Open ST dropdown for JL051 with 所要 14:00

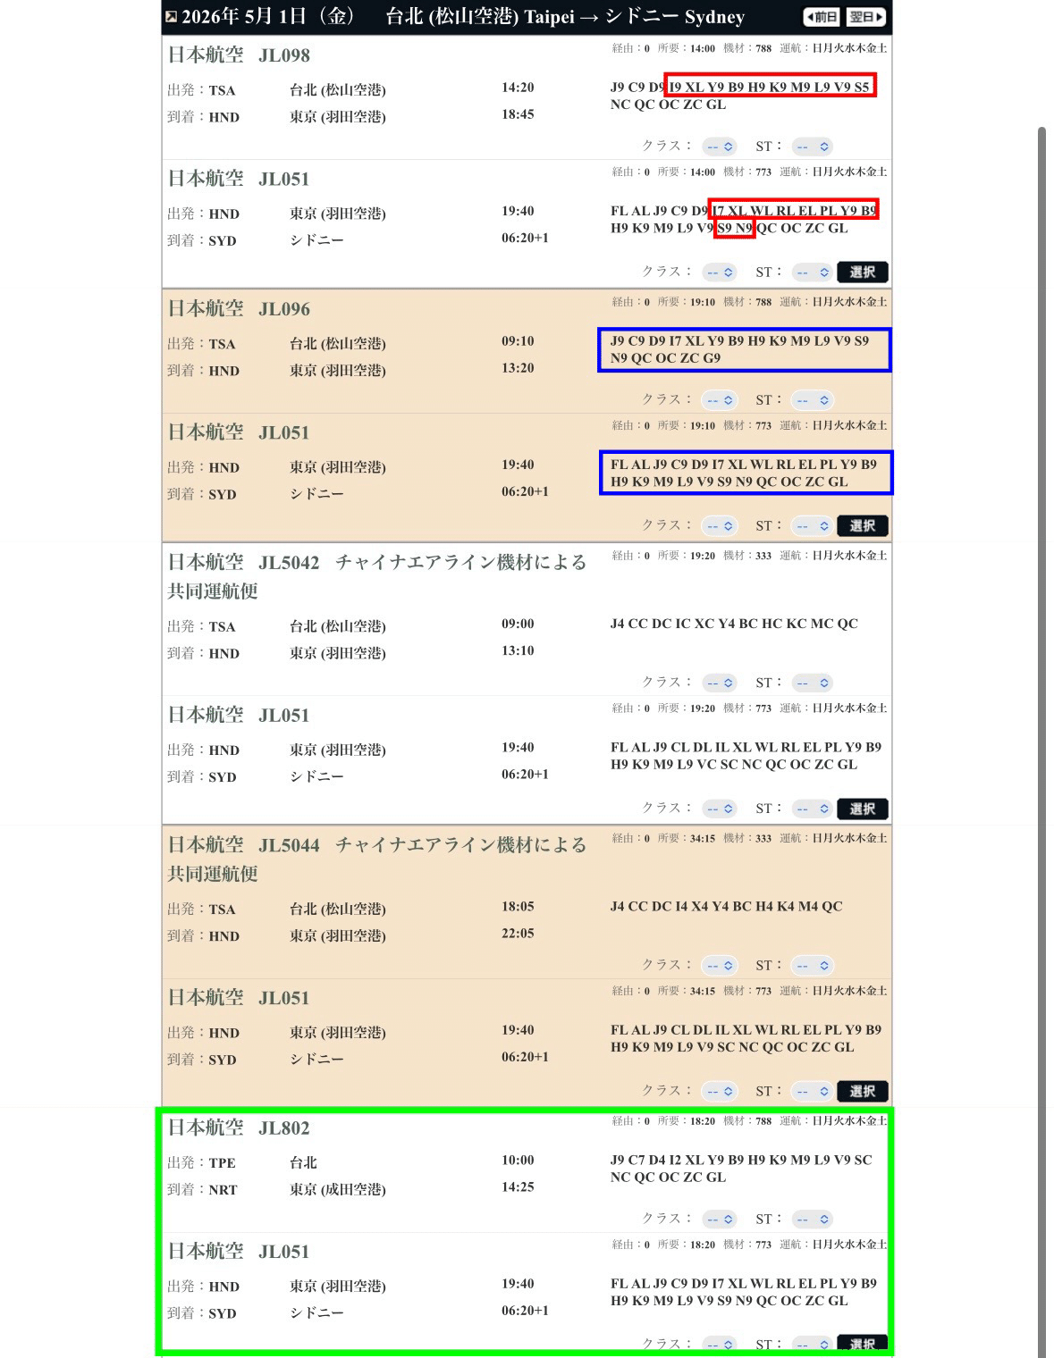click(x=814, y=272)
